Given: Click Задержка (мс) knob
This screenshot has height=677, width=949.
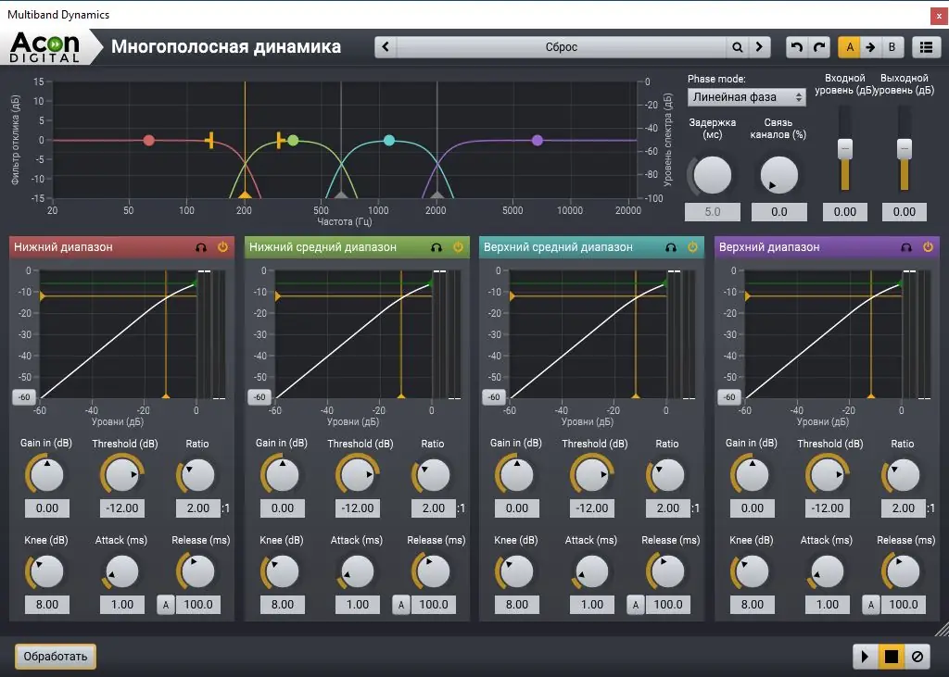Looking at the screenshot, I should tap(713, 175).
